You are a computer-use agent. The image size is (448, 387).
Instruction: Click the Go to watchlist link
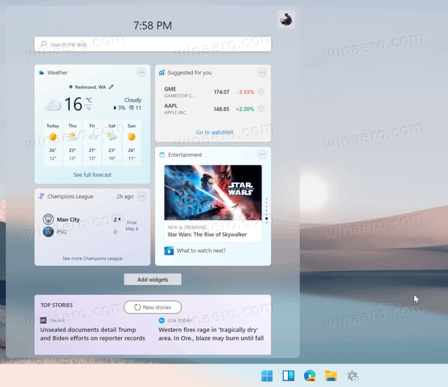(214, 132)
